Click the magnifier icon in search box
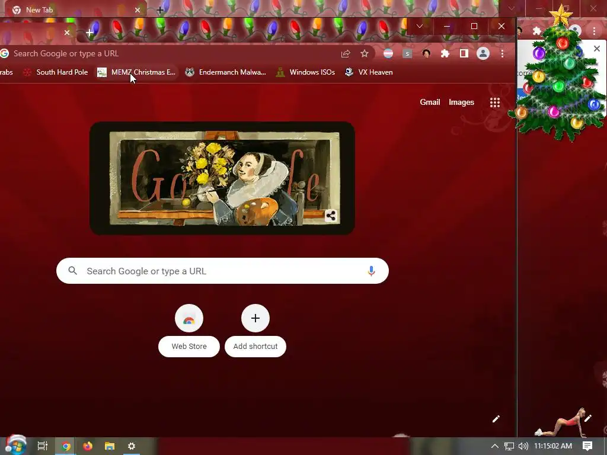 (72, 271)
